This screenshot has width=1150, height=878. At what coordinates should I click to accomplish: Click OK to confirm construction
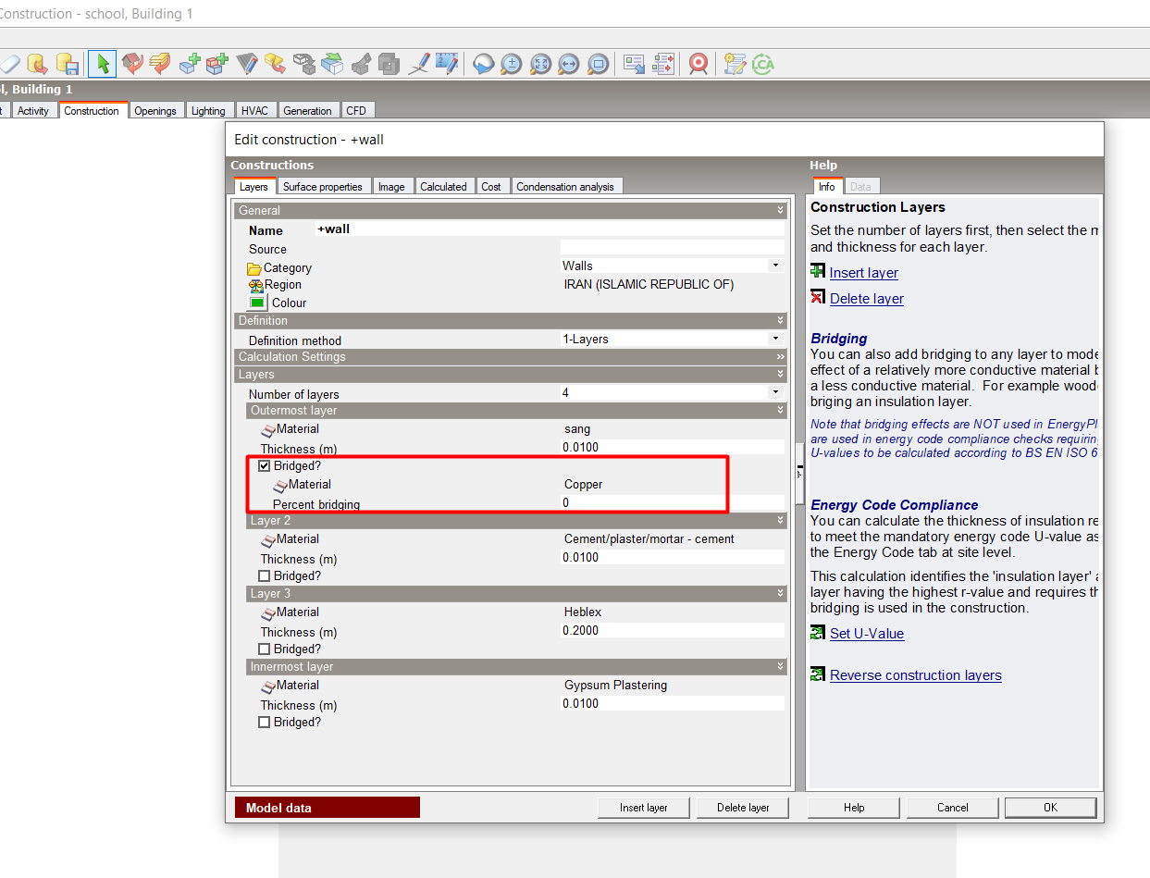click(x=1050, y=808)
